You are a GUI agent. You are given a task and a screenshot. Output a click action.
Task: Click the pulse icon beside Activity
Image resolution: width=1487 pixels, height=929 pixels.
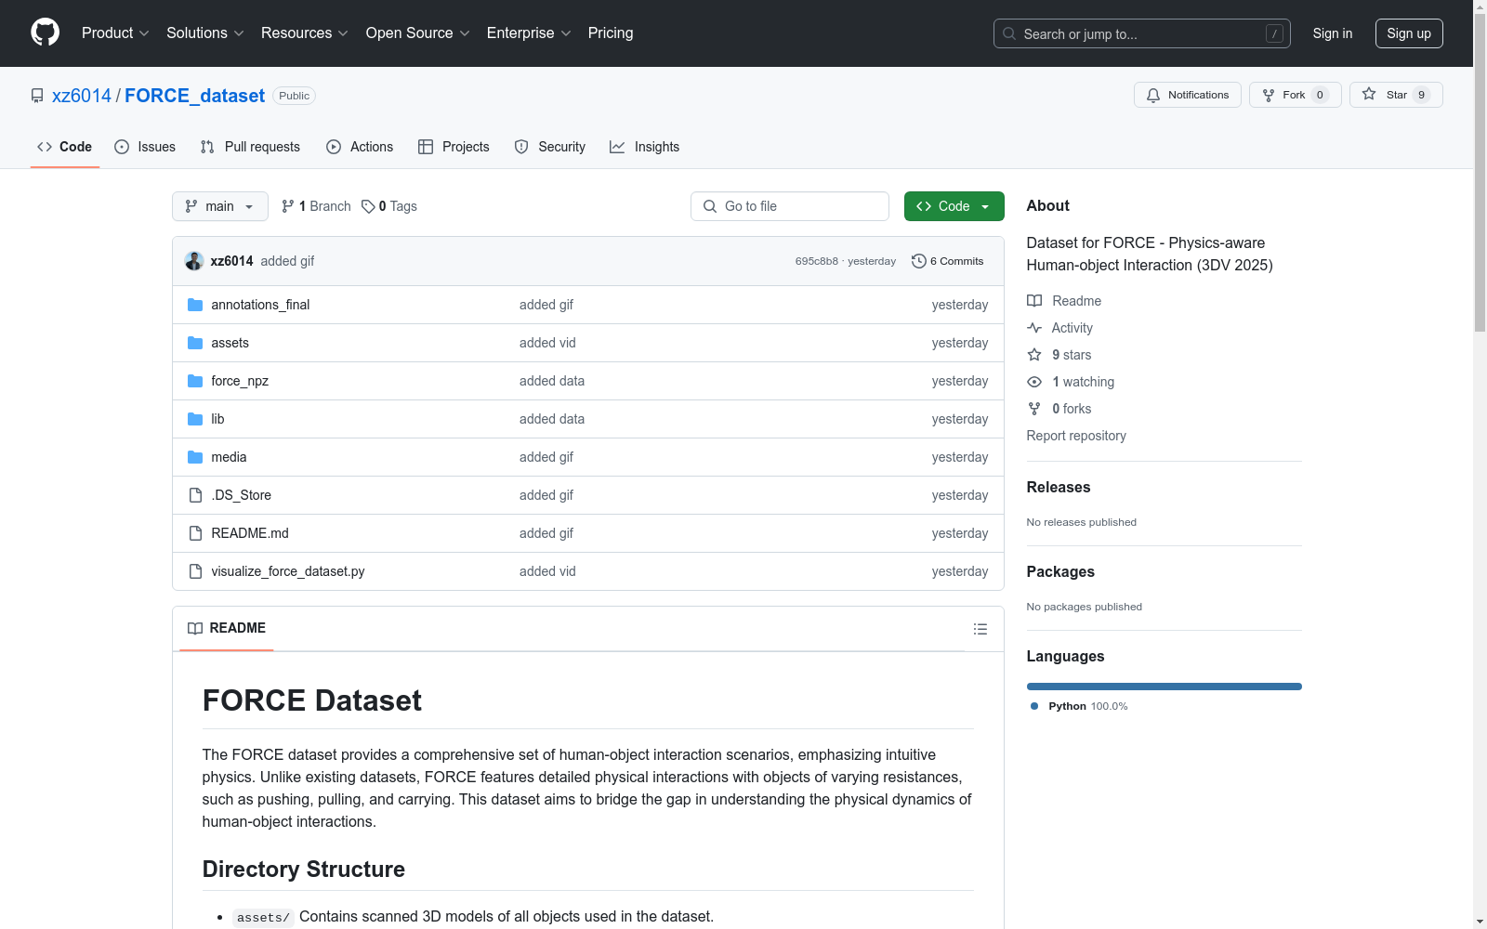(1034, 328)
